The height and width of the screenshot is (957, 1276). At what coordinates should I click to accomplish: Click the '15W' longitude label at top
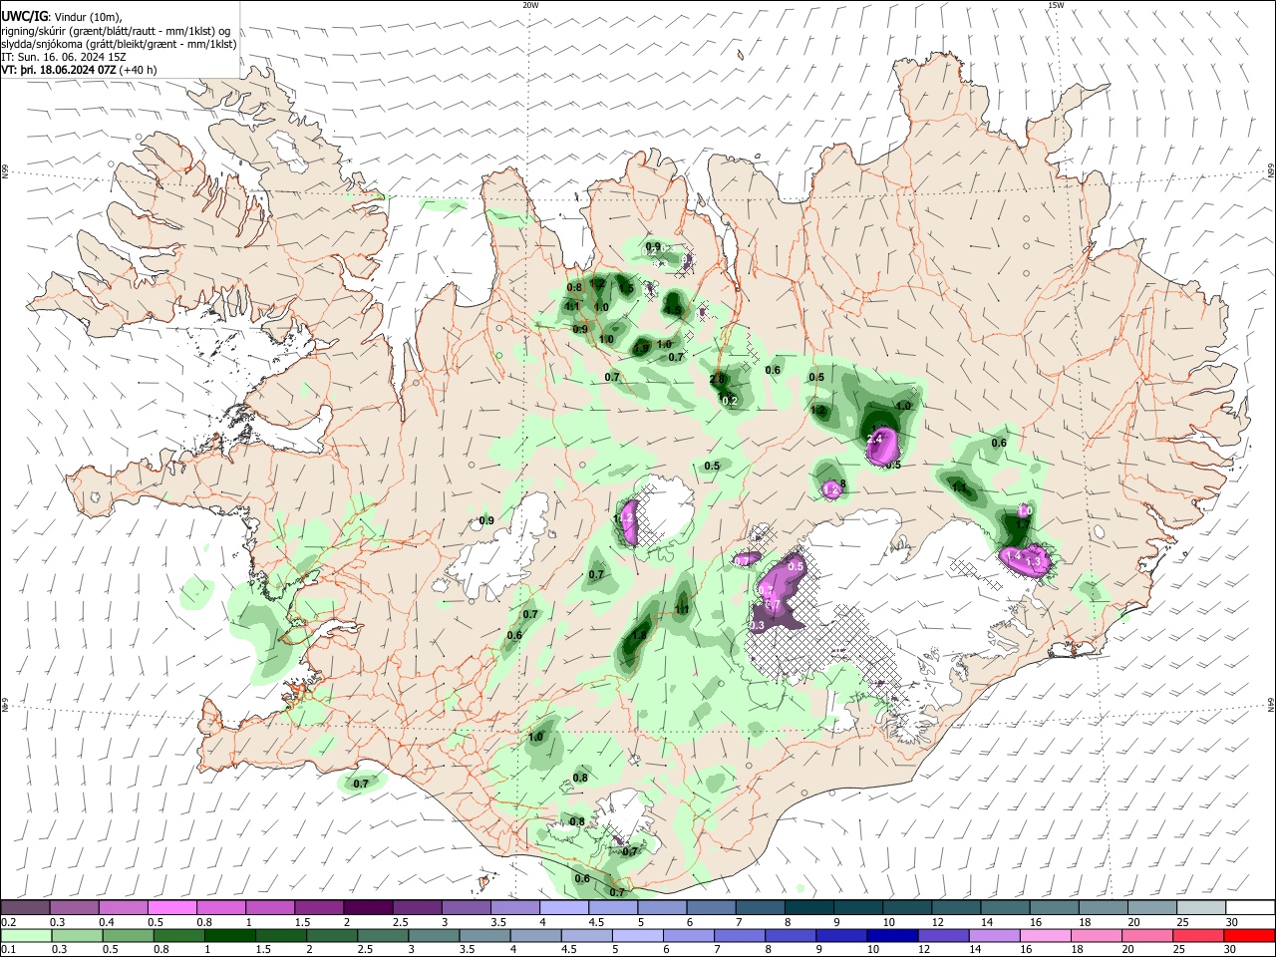pos(1055,5)
